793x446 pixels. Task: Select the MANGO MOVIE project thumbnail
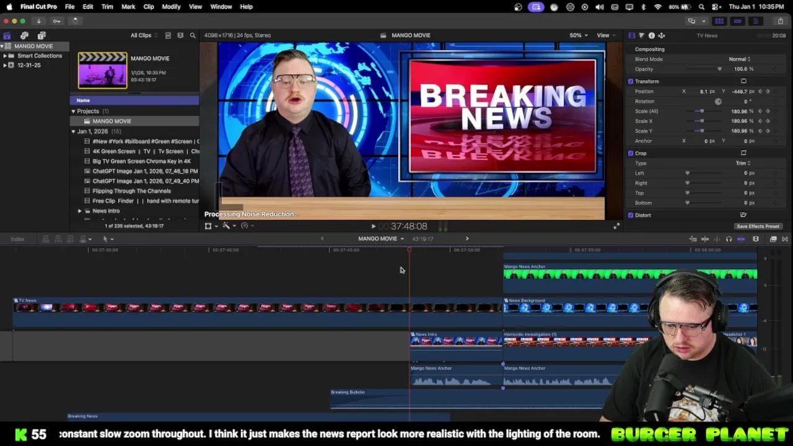[102, 71]
